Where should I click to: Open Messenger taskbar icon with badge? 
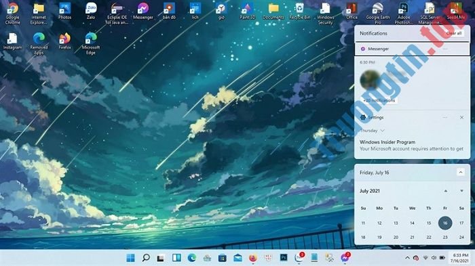point(345,257)
